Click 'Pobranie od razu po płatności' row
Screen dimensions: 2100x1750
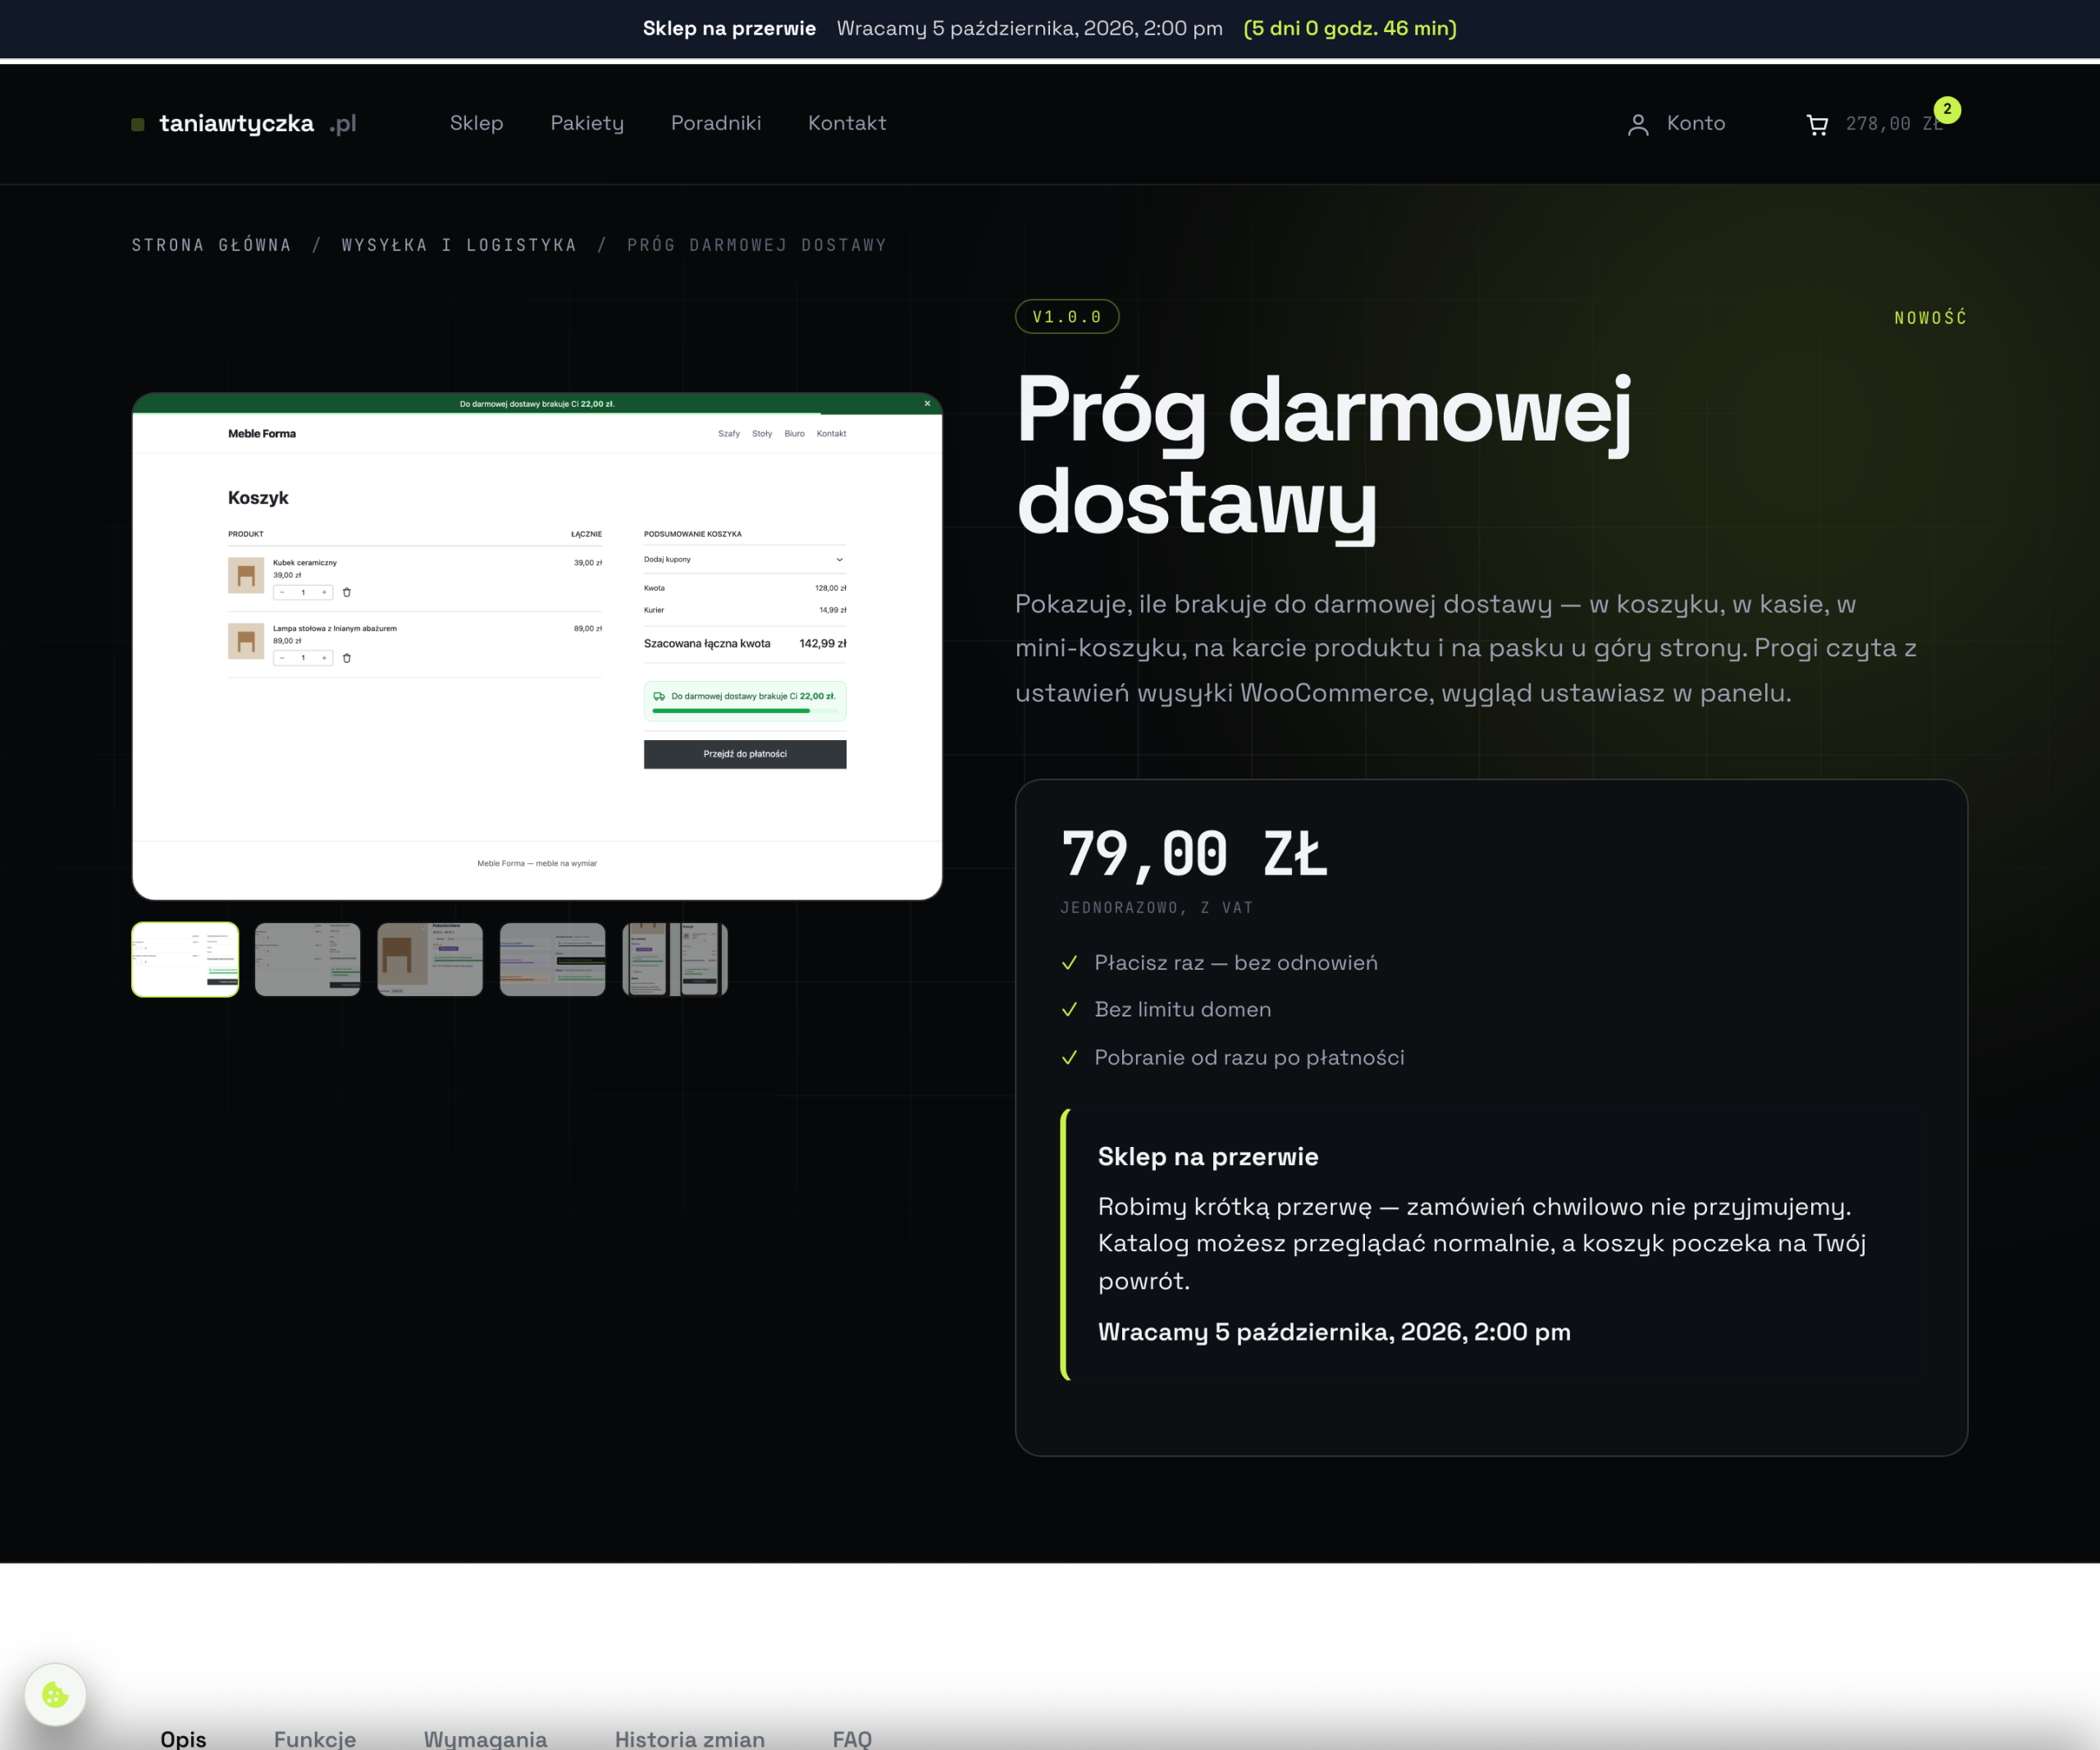(1232, 1057)
